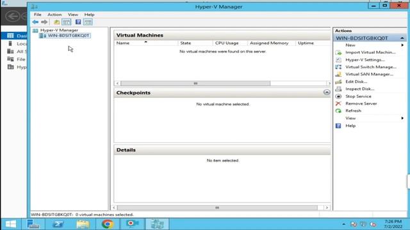The height and width of the screenshot is (230, 410).
Task: Open File Explorer from the taskbar
Action: tap(83, 224)
